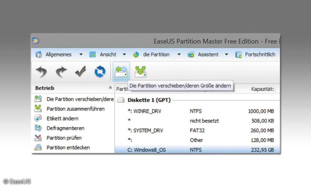Open the die Partition dropdown arrow
Viewport: 311px width, 187px height.
pyautogui.click(x=179, y=55)
